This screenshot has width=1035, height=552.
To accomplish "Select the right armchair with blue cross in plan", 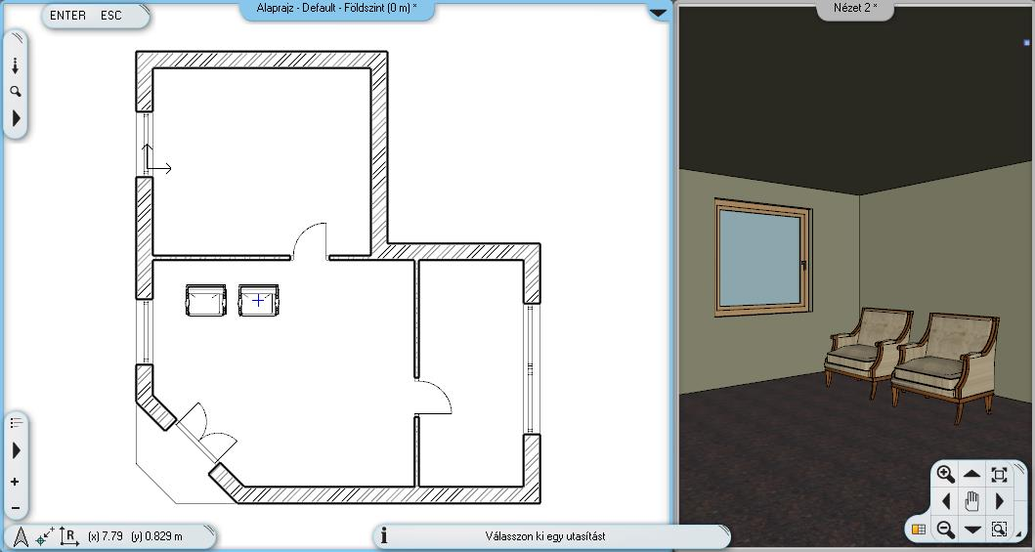I will pyautogui.click(x=258, y=300).
